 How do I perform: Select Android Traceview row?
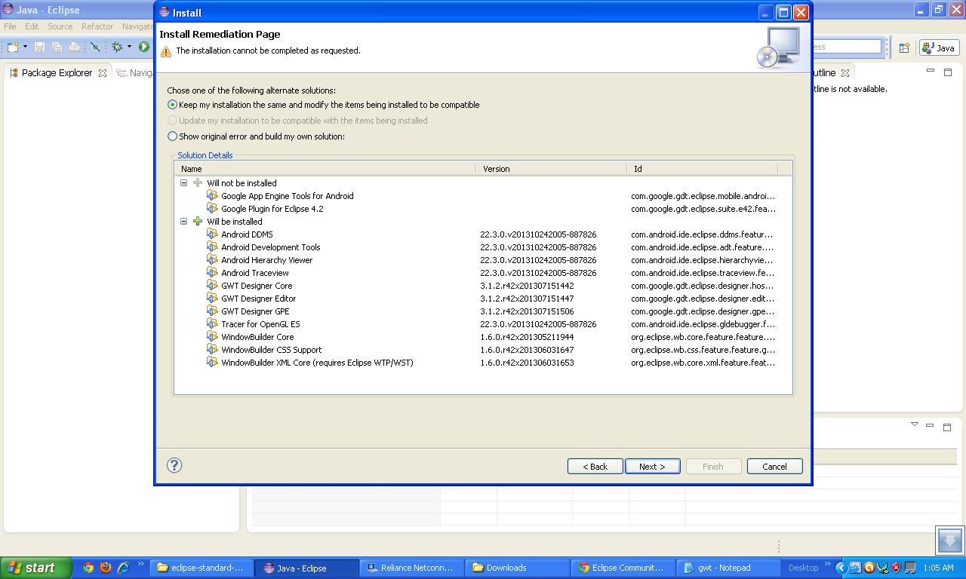pos(483,273)
